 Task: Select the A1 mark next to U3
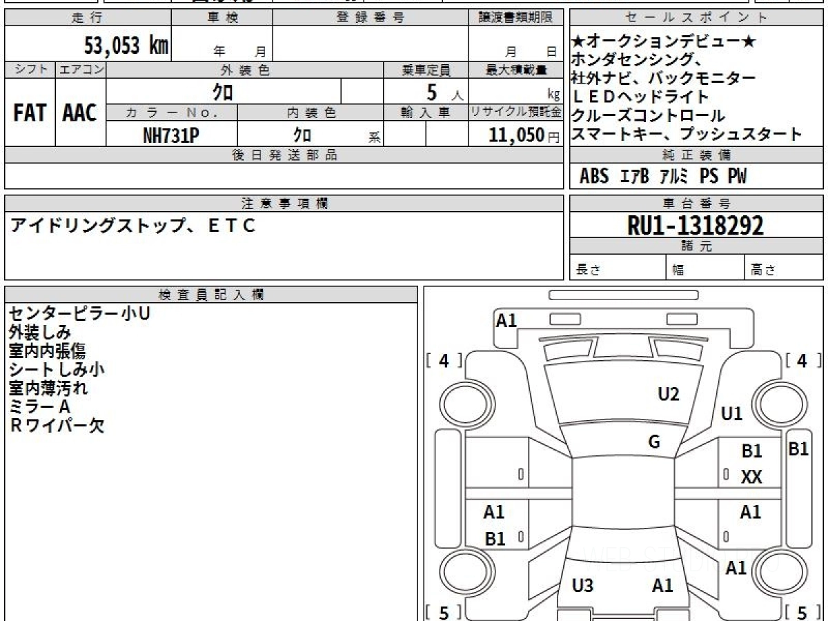(x=662, y=586)
